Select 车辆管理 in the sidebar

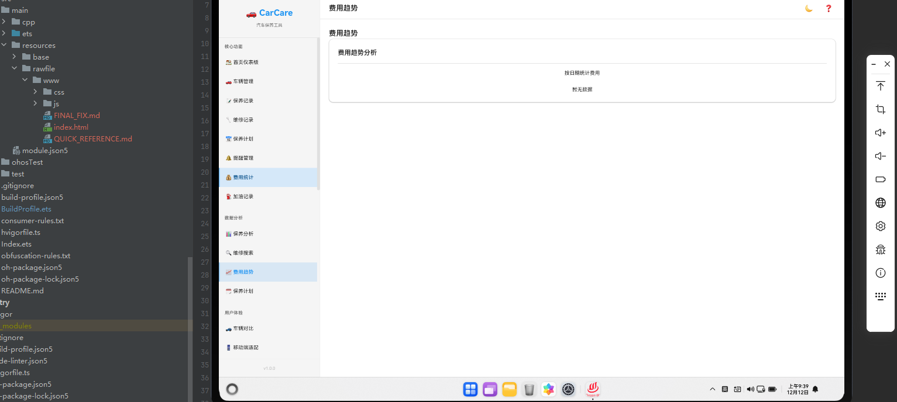(242, 81)
